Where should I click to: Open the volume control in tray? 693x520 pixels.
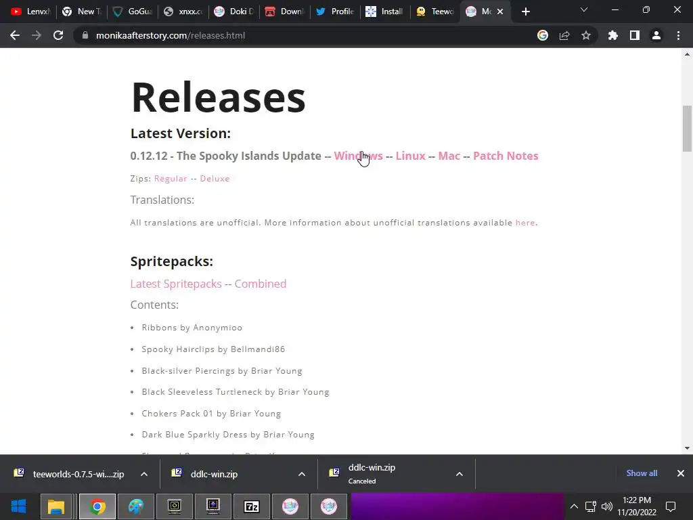[607, 506]
